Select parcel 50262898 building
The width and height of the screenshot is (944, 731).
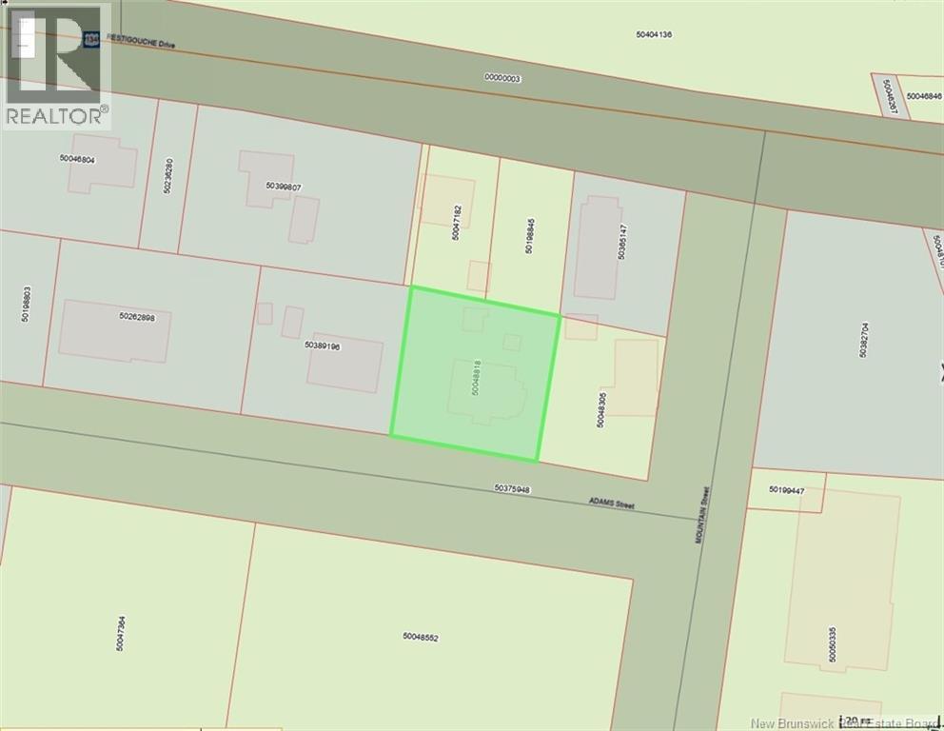(x=114, y=330)
